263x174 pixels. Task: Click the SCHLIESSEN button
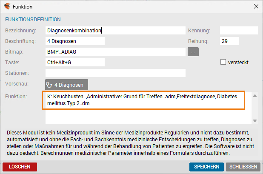click(243, 167)
